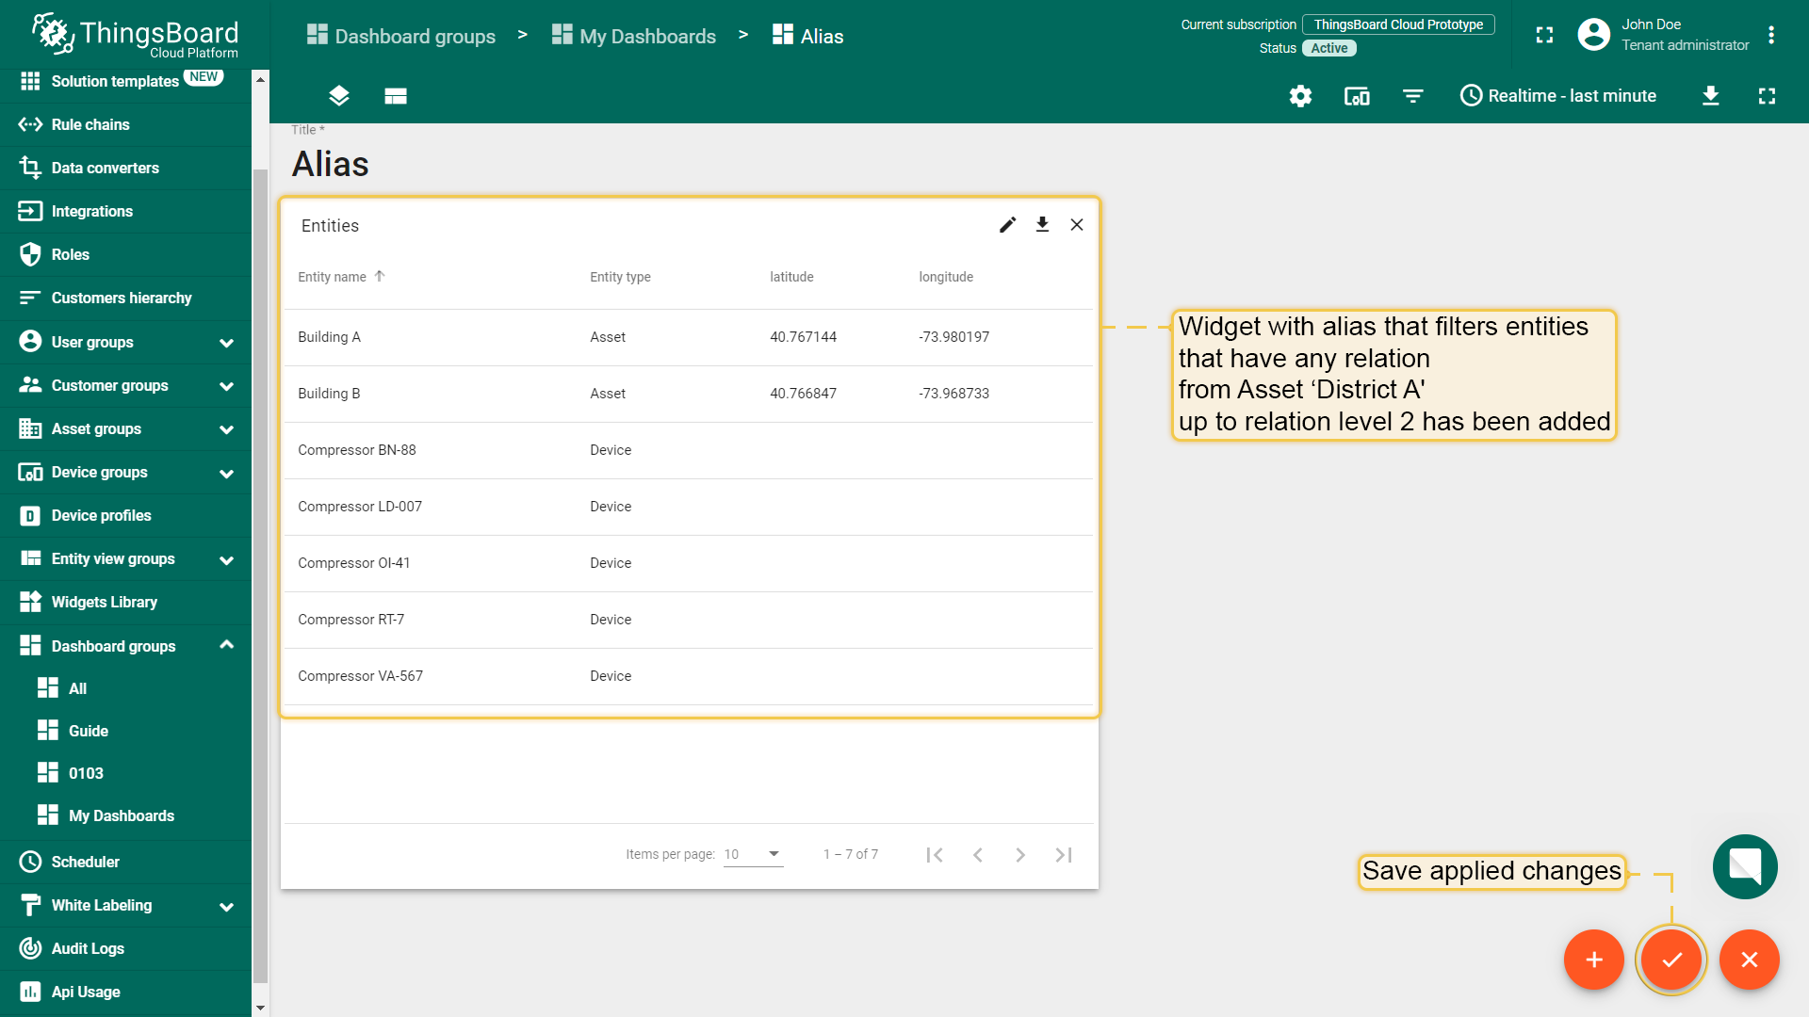Go to the previous table page
The image size is (1809, 1017).
(x=978, y=855)
